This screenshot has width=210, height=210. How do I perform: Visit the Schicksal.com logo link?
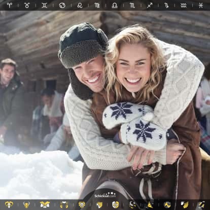click(x=105, y=195)
